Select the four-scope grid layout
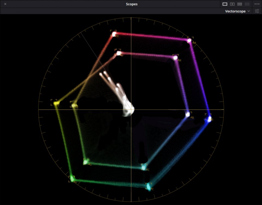Viewport: 262px width, 205px height. point(240,4)
